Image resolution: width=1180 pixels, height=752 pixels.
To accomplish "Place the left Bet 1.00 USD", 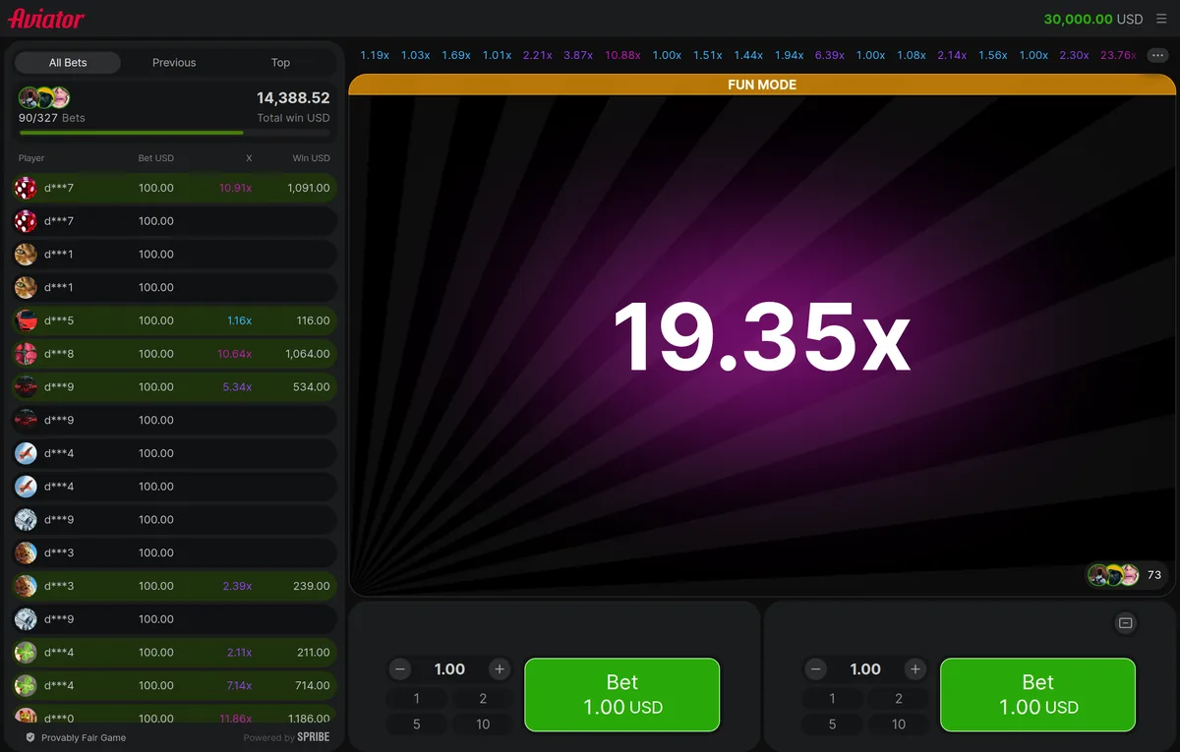I will coord(622,695).
